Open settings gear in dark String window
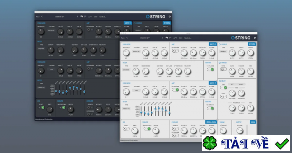 pos(169,16)
